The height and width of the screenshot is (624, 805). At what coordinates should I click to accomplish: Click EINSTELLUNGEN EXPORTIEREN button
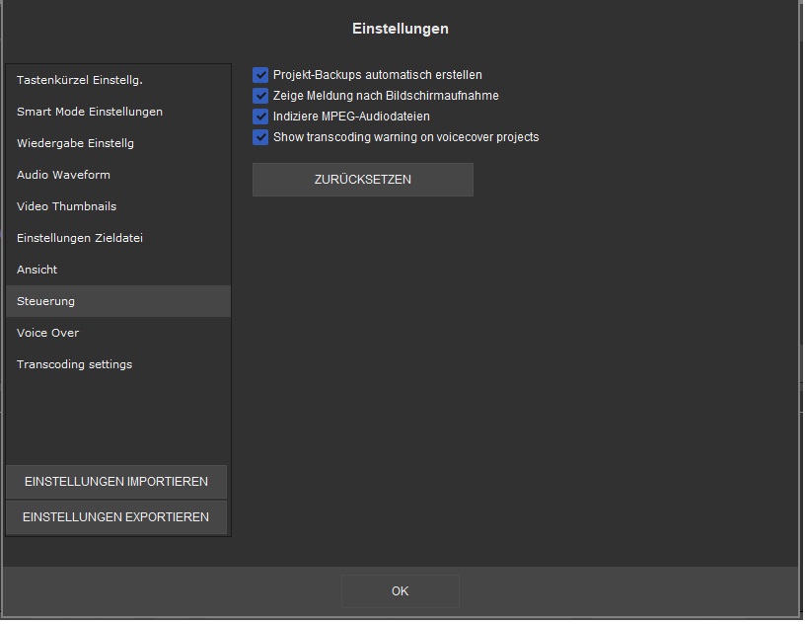(x=116, y=516)
